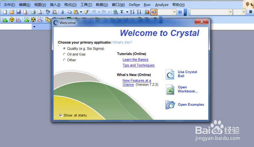Open the Chart Wizard icon

tap(147, 12)
